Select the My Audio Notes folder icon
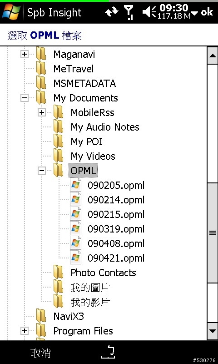The width and height of the screenshot is (218, 364). [58, 126]
